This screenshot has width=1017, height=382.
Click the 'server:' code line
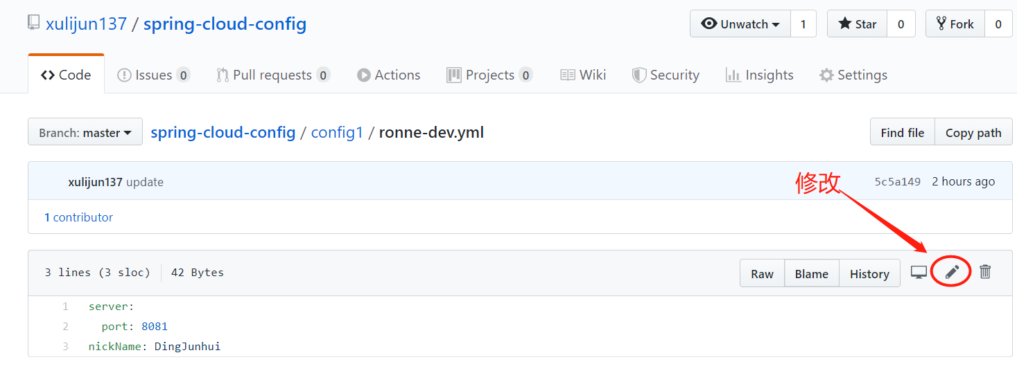[112, 306]
